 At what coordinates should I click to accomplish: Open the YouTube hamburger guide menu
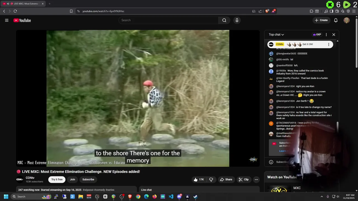[7, 20]
